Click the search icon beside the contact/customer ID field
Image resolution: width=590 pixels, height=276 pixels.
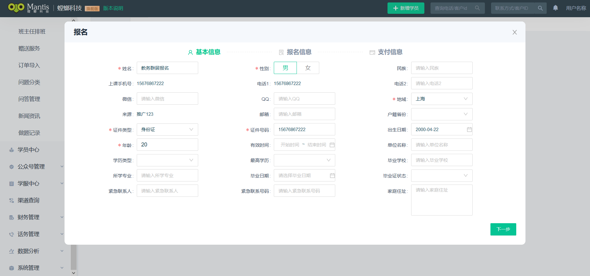tap(540, 8)
